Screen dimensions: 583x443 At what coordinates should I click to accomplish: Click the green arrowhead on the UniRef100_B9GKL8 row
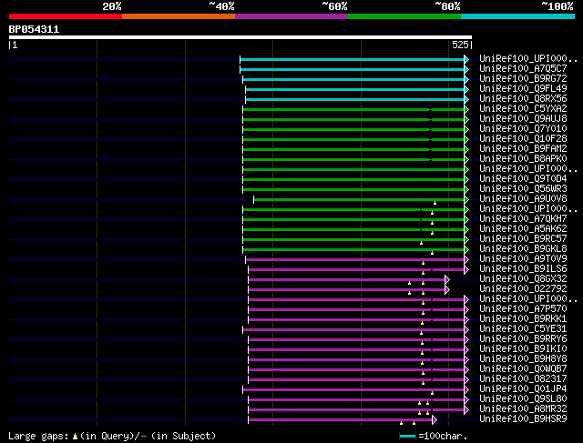tap(466, 249)
